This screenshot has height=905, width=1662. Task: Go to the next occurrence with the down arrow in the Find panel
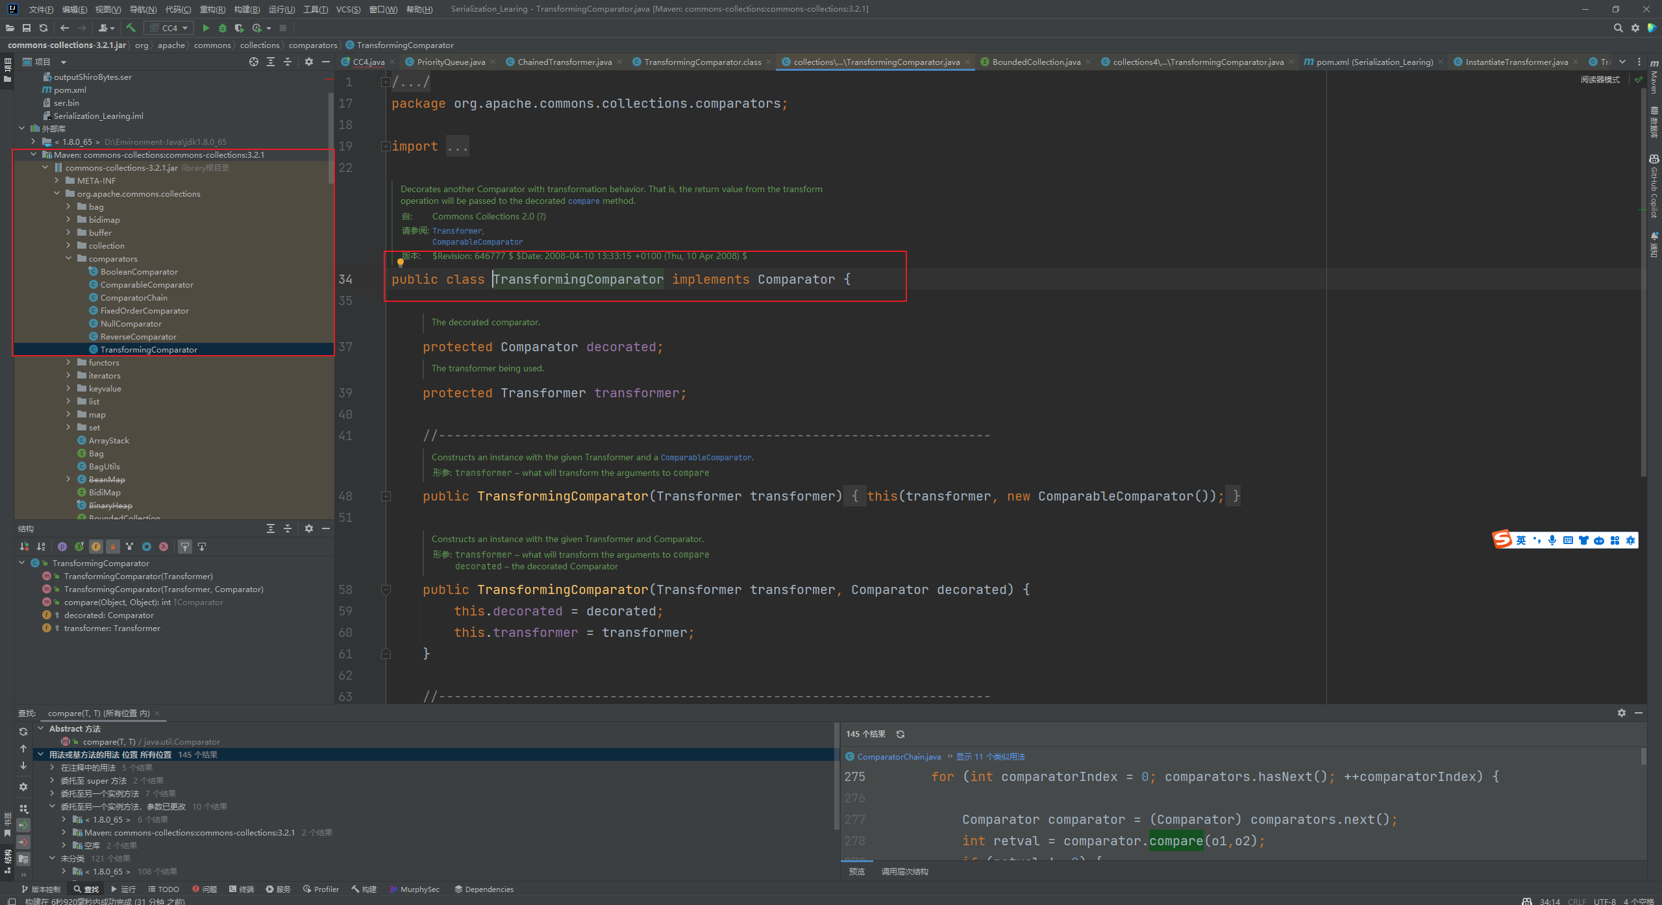point(23,765)
